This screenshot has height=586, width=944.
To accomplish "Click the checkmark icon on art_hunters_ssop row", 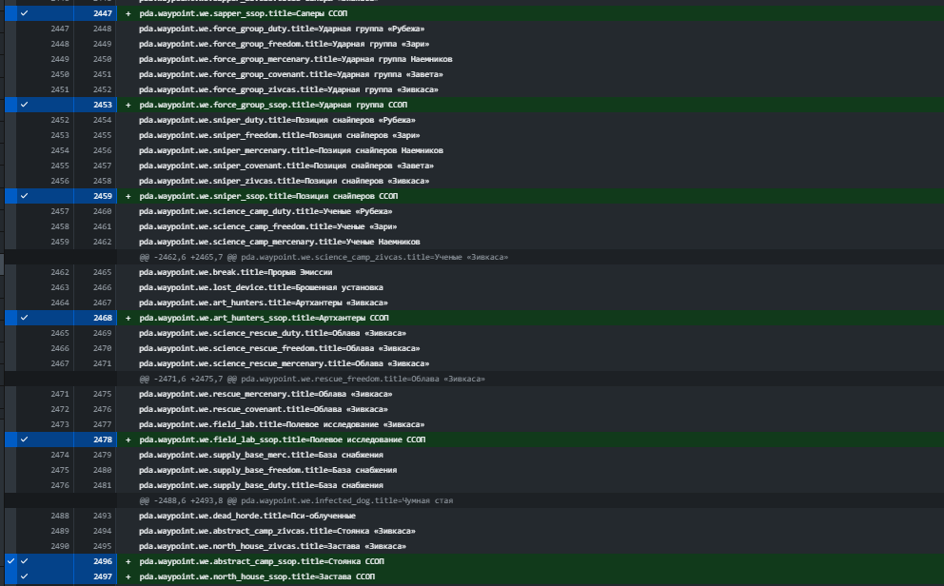I will click(x=24, y=318).
